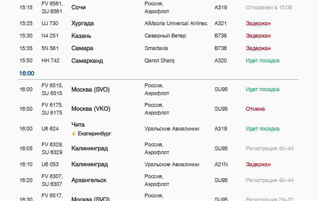Open the Казань destination entry
Screen dimensions: 319x201
tap(81, 36)
